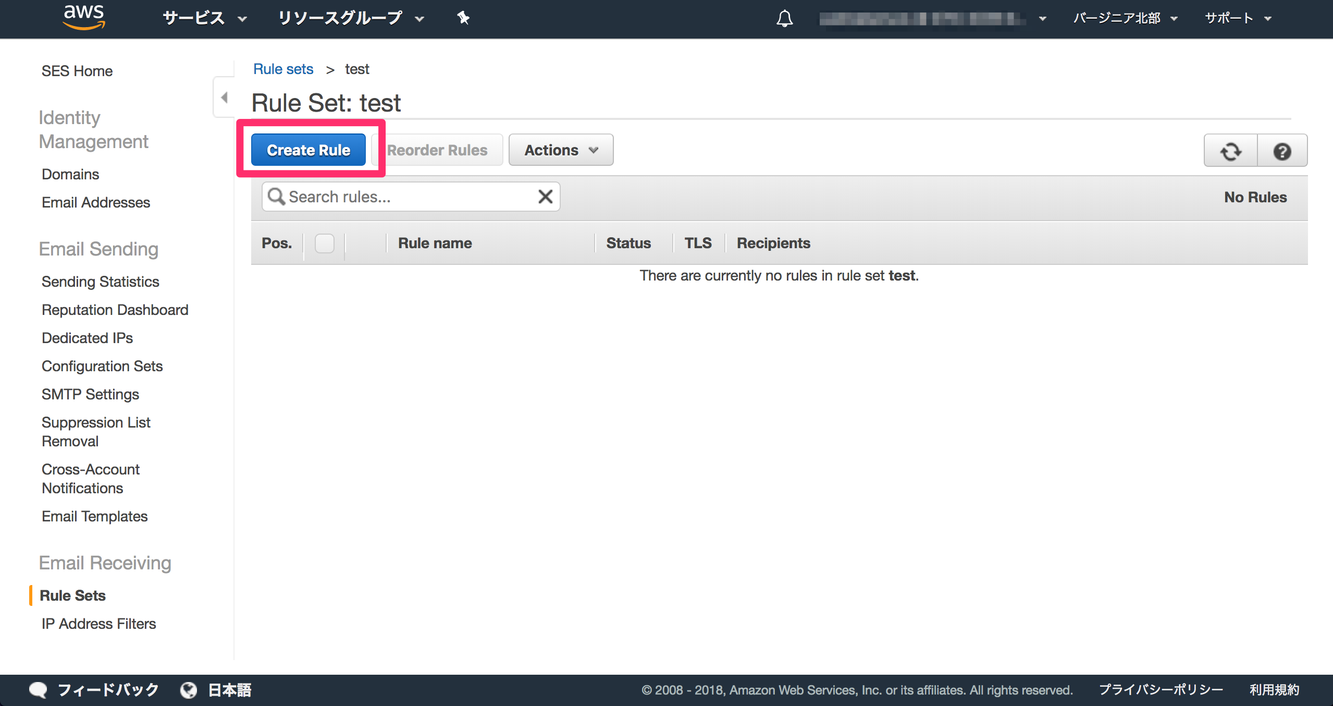Click the Create Rule button
This screenshot has width=1333, height=706.
click(308, 150)
